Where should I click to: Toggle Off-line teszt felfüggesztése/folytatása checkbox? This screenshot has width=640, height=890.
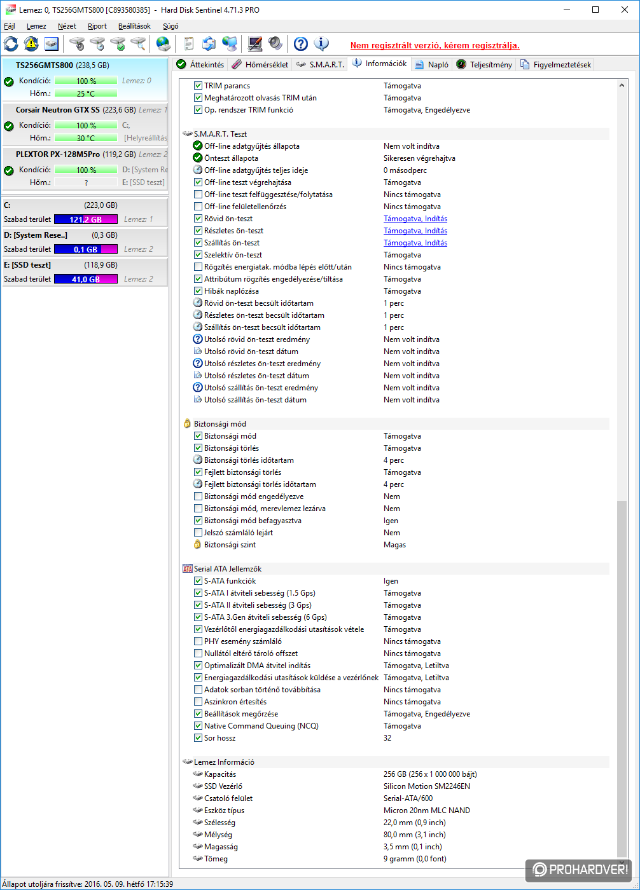pos(198,195)
